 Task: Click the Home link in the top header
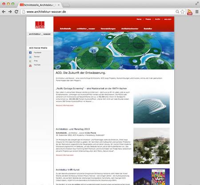coord(139,19)
